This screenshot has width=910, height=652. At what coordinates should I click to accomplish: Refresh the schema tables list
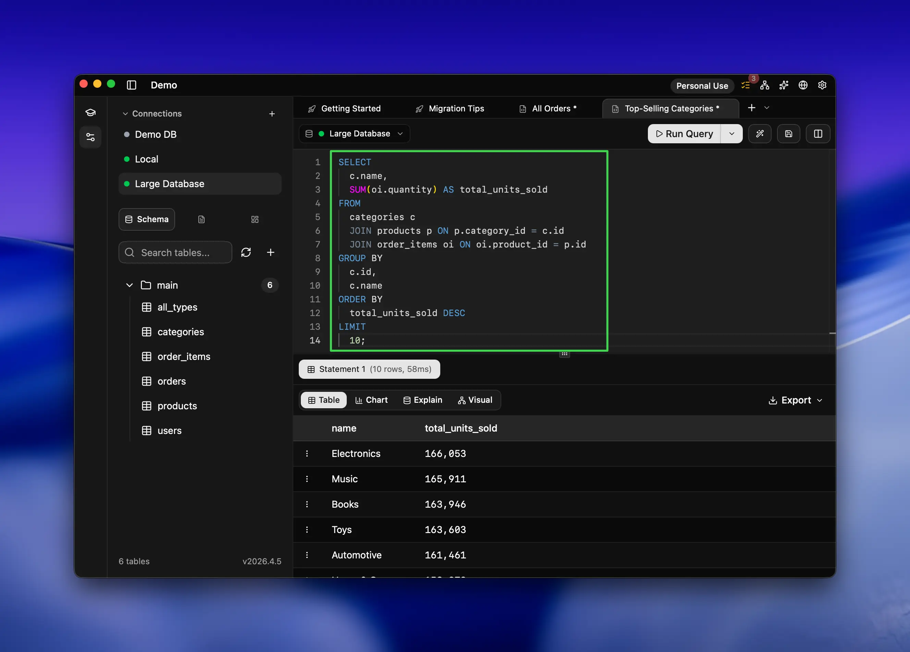click(x=246, y=252)
